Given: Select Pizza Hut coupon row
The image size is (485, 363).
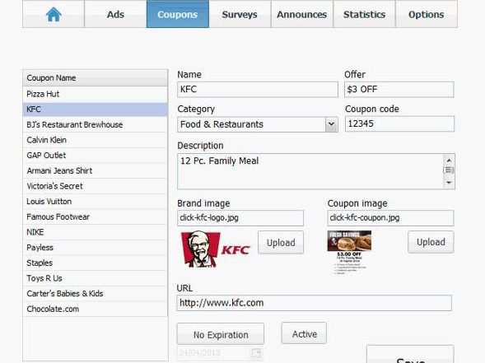Looking at the screenshot, I should click(x=95, y=94).
